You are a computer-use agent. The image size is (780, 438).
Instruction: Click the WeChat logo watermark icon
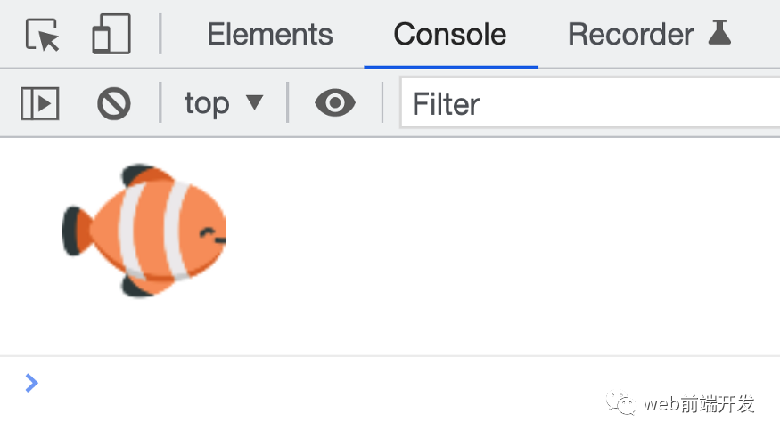tap(620, 404)
